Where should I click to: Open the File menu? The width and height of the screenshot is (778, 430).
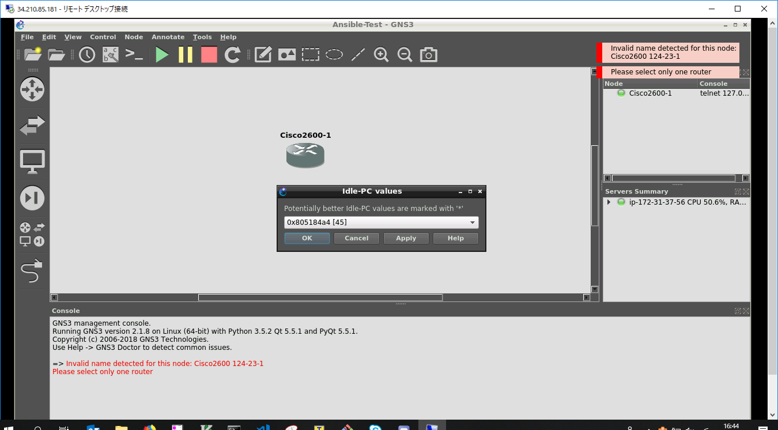click(27, 37)
